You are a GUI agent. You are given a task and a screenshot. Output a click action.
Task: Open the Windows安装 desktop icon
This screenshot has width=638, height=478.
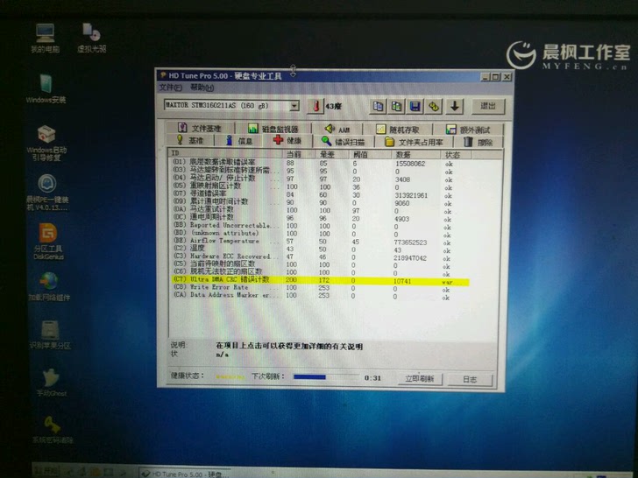pyautogui.click(x=46, y=88)
